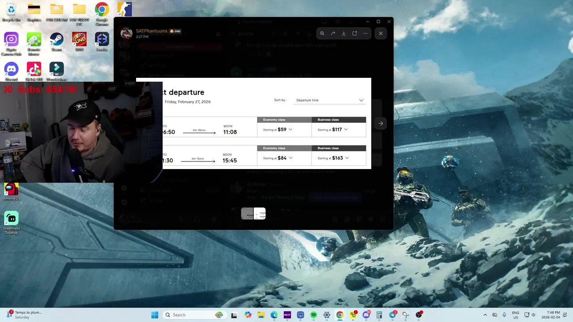573x322 pixels.
Task: Open Settings gear from taskbar
Action: tap(327, 315)
